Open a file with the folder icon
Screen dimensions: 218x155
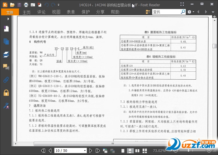pos(12,5)
